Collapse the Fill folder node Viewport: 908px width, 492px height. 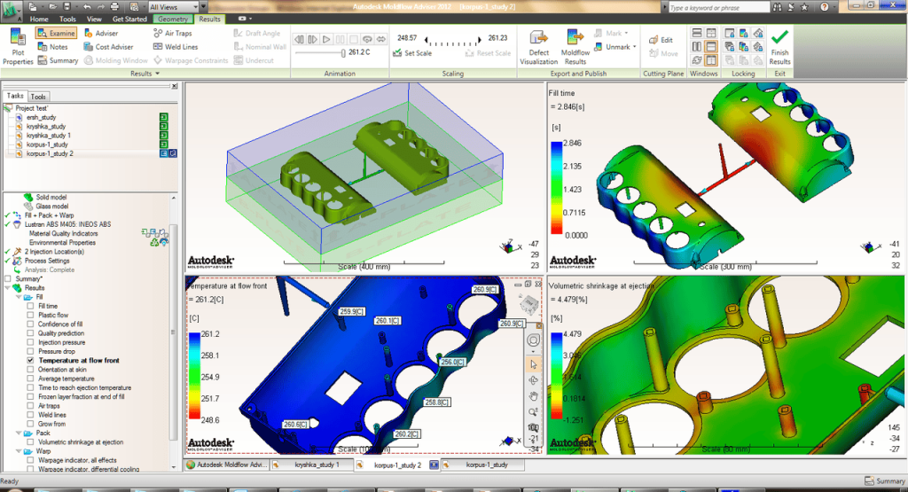[x=19, y=297]
